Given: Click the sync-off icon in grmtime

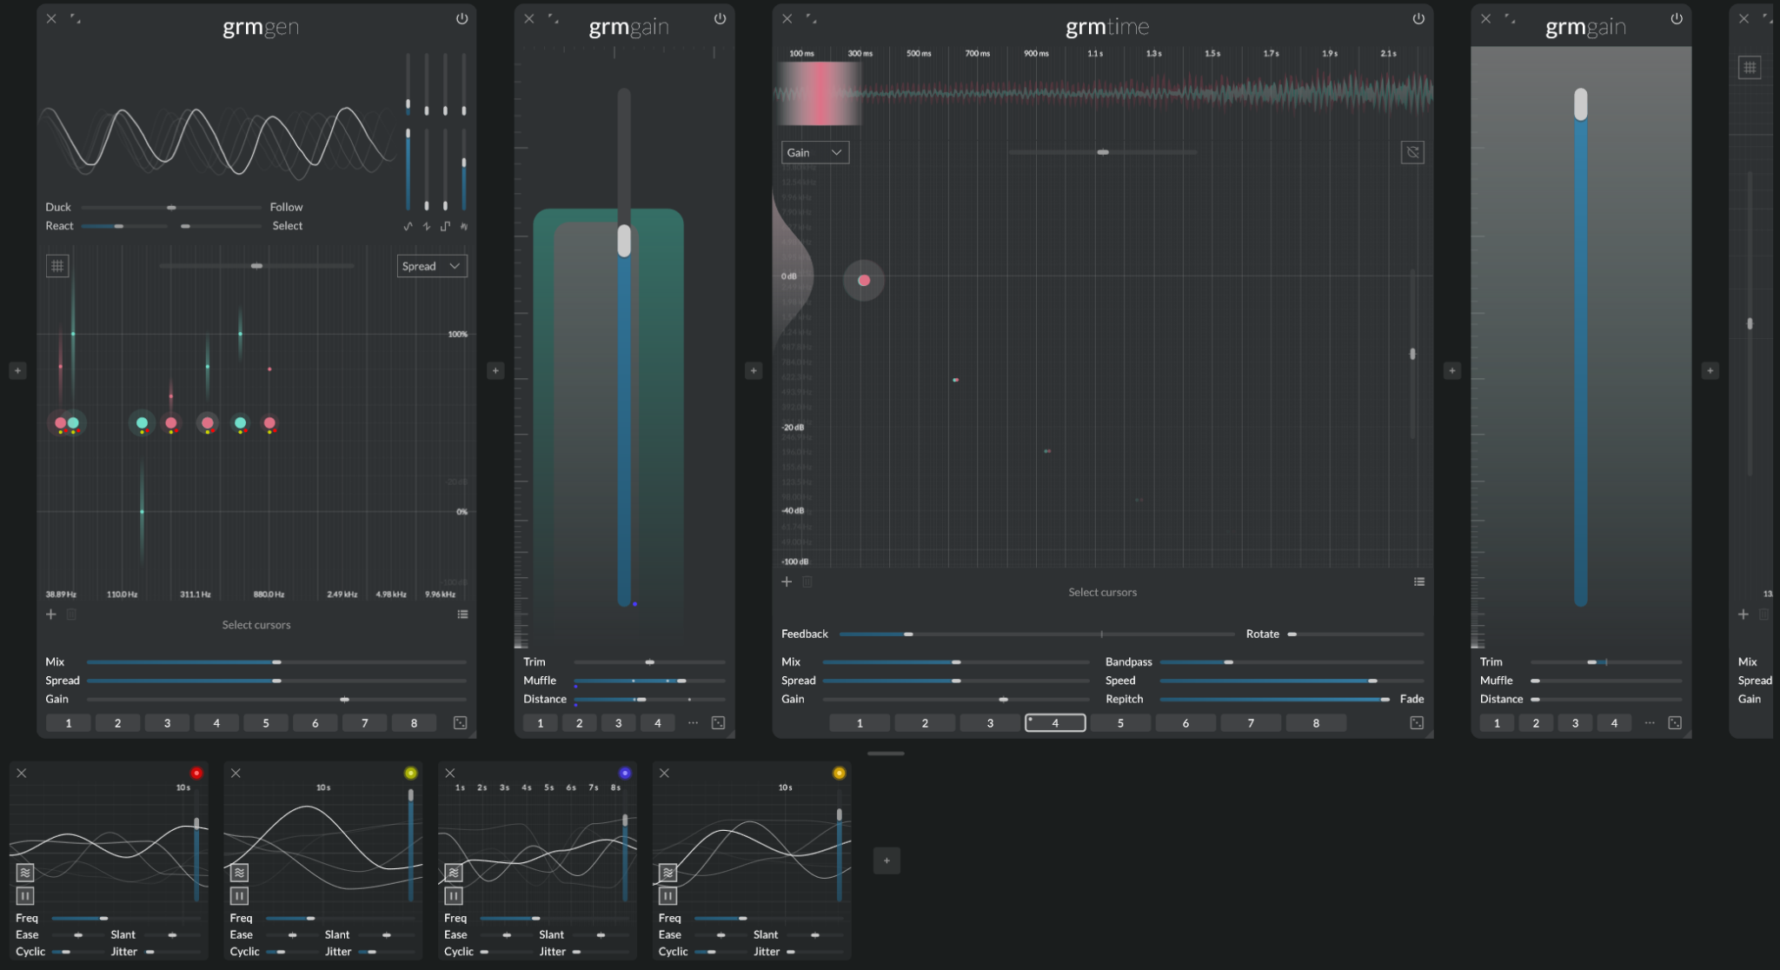Looking at the screenshot, I should tap(1412, 152).
